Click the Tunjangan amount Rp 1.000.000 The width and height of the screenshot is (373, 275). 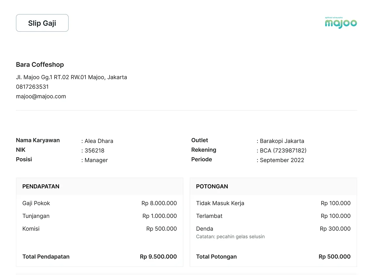(160, 216)
